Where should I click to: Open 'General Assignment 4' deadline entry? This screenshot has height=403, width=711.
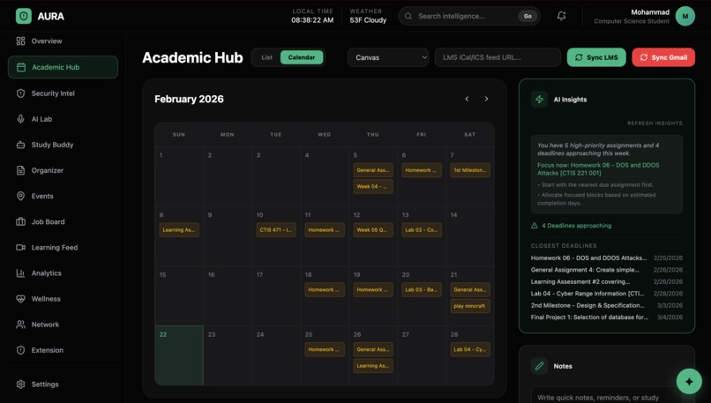click(x=606, y=270)
